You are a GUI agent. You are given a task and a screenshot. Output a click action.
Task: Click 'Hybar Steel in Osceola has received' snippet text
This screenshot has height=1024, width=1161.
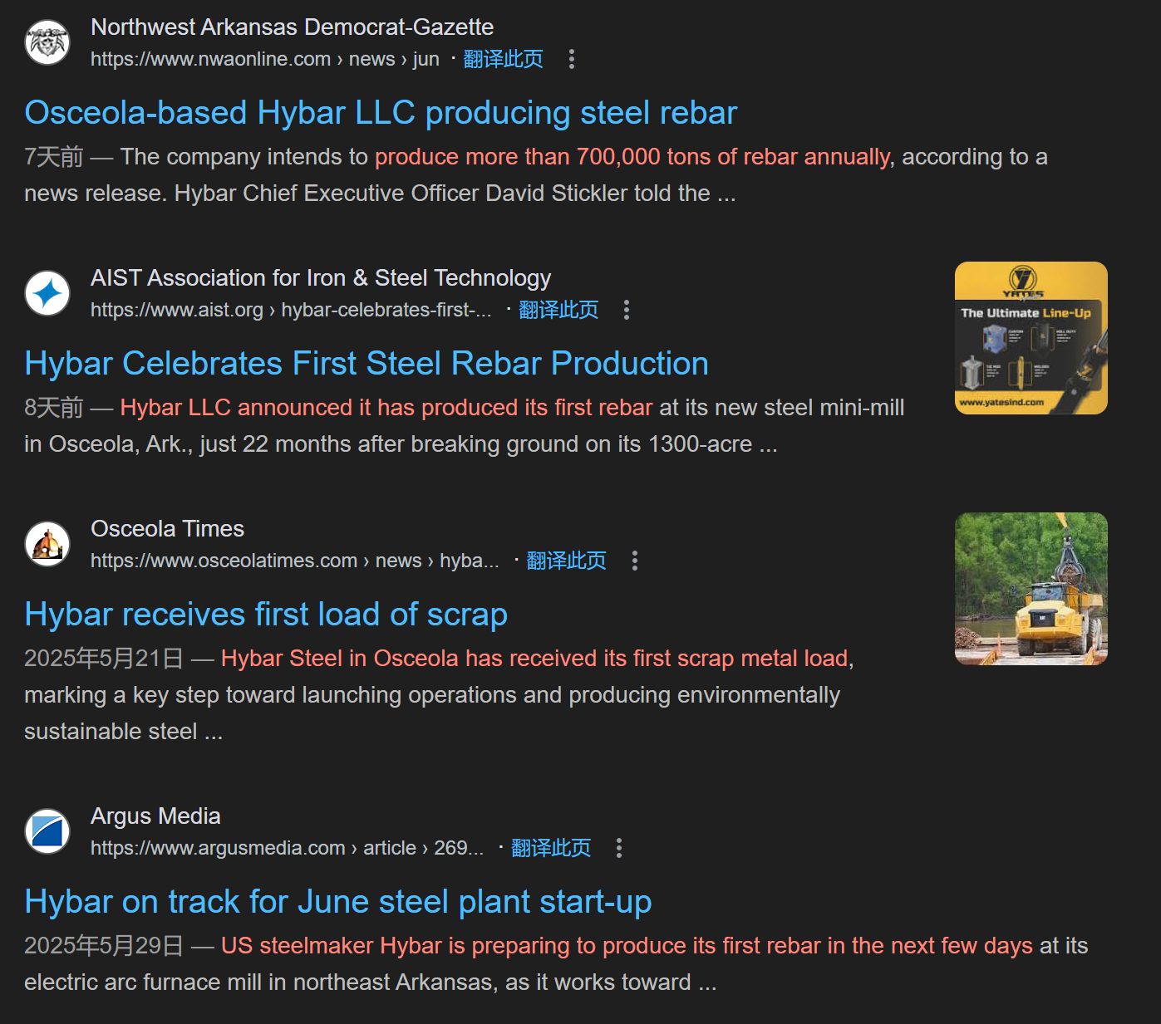pos(537,659)
